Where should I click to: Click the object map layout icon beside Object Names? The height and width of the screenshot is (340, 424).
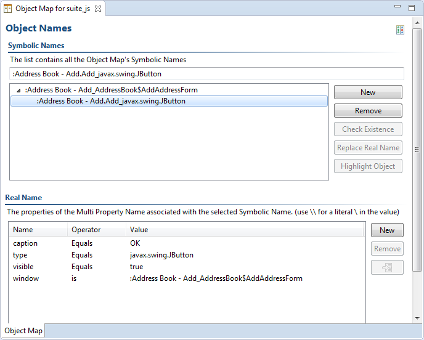point(400,30)
